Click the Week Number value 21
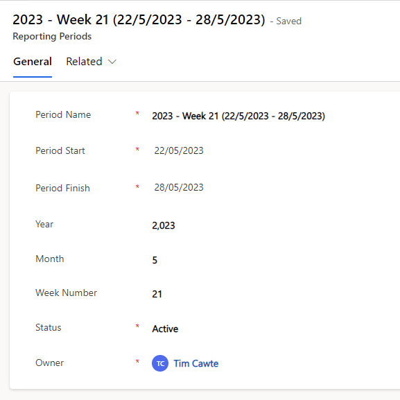 (157, 294)
